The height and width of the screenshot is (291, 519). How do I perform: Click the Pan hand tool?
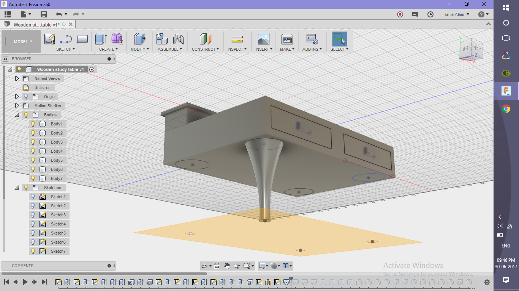click(x=226, y=266)
